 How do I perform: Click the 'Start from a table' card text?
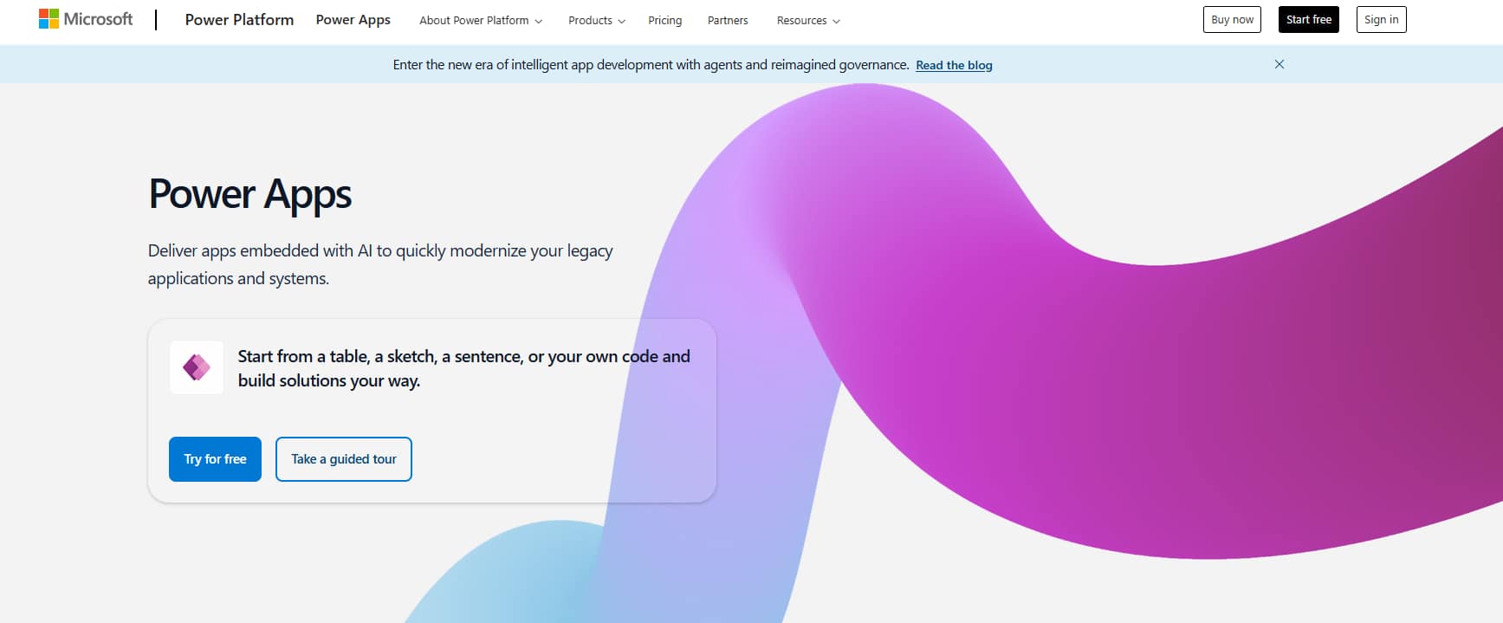point(463,368)
